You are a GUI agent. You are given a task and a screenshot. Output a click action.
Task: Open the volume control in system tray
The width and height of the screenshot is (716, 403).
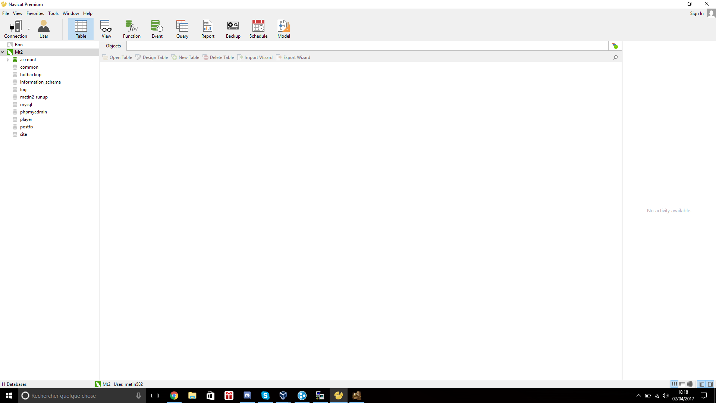point(666,396)
